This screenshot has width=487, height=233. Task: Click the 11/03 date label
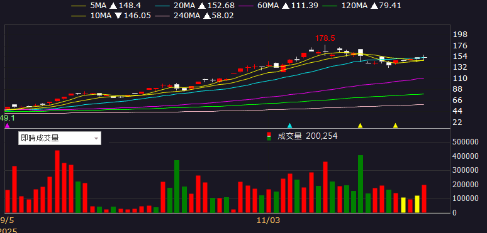268,220
